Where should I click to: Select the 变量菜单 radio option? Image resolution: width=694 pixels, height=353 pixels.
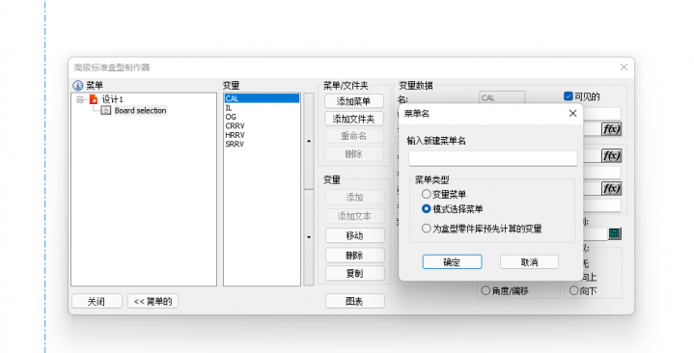tap(427, 194)
